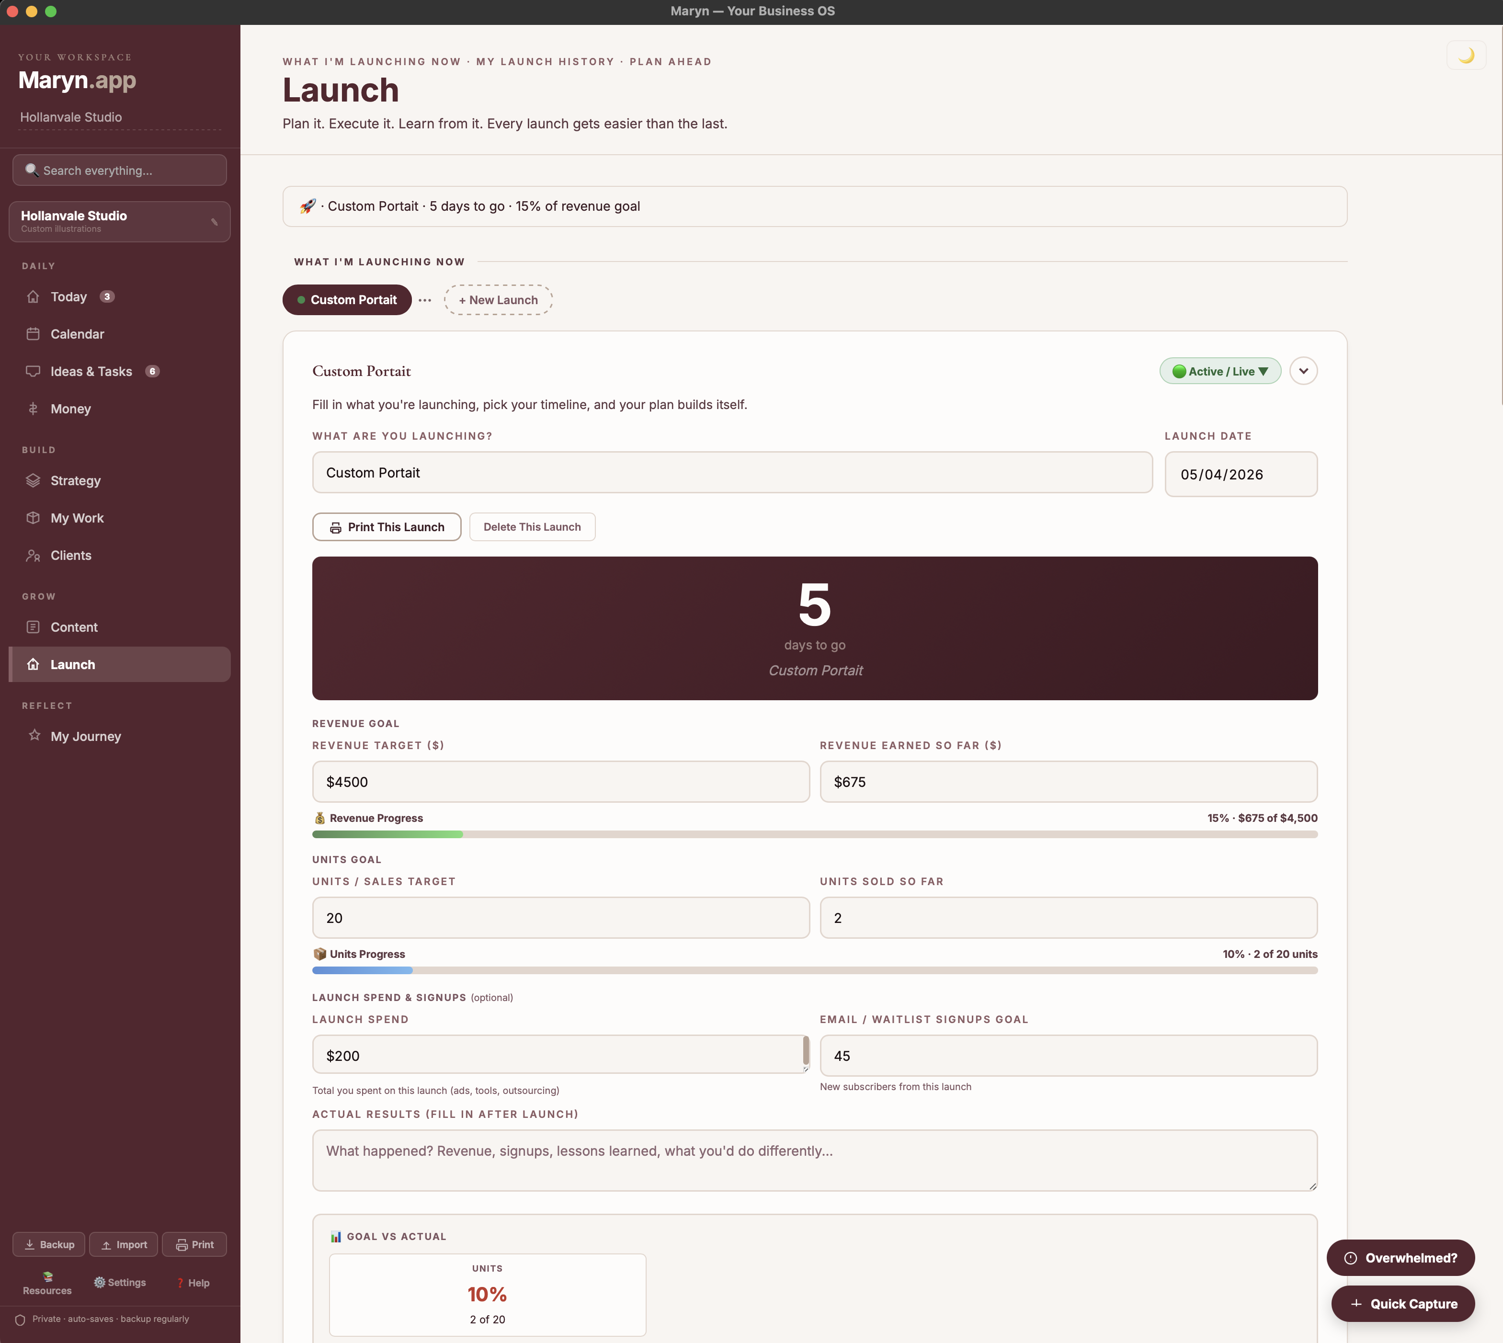1503x1343 pixels.
Task: Open the Active / Live status dropdown
Action: pos(1219,371)
